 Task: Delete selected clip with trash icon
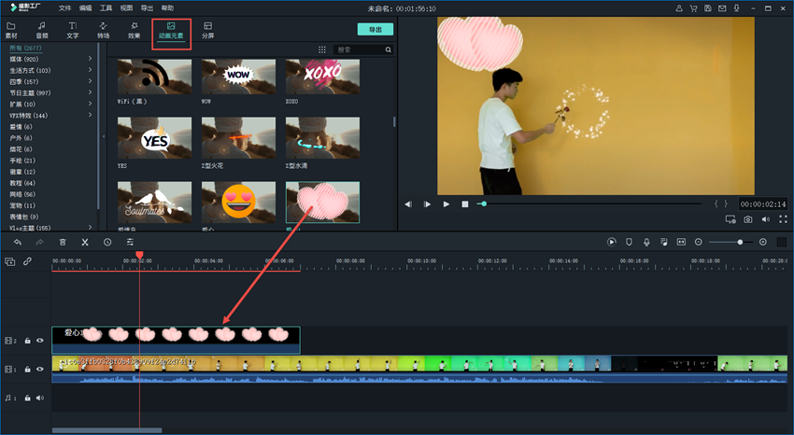pyautogui.click(x=63, y=243)
